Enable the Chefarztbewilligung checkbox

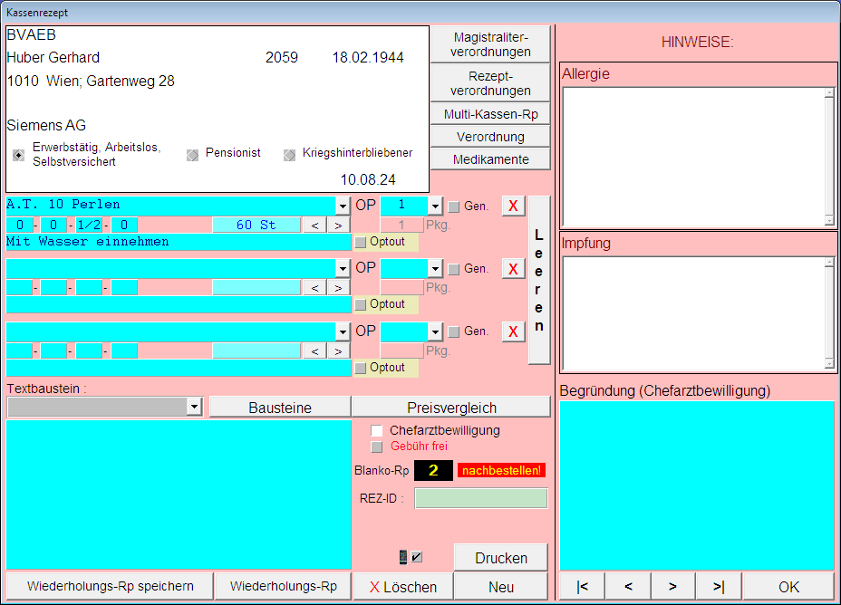(377, 431)
